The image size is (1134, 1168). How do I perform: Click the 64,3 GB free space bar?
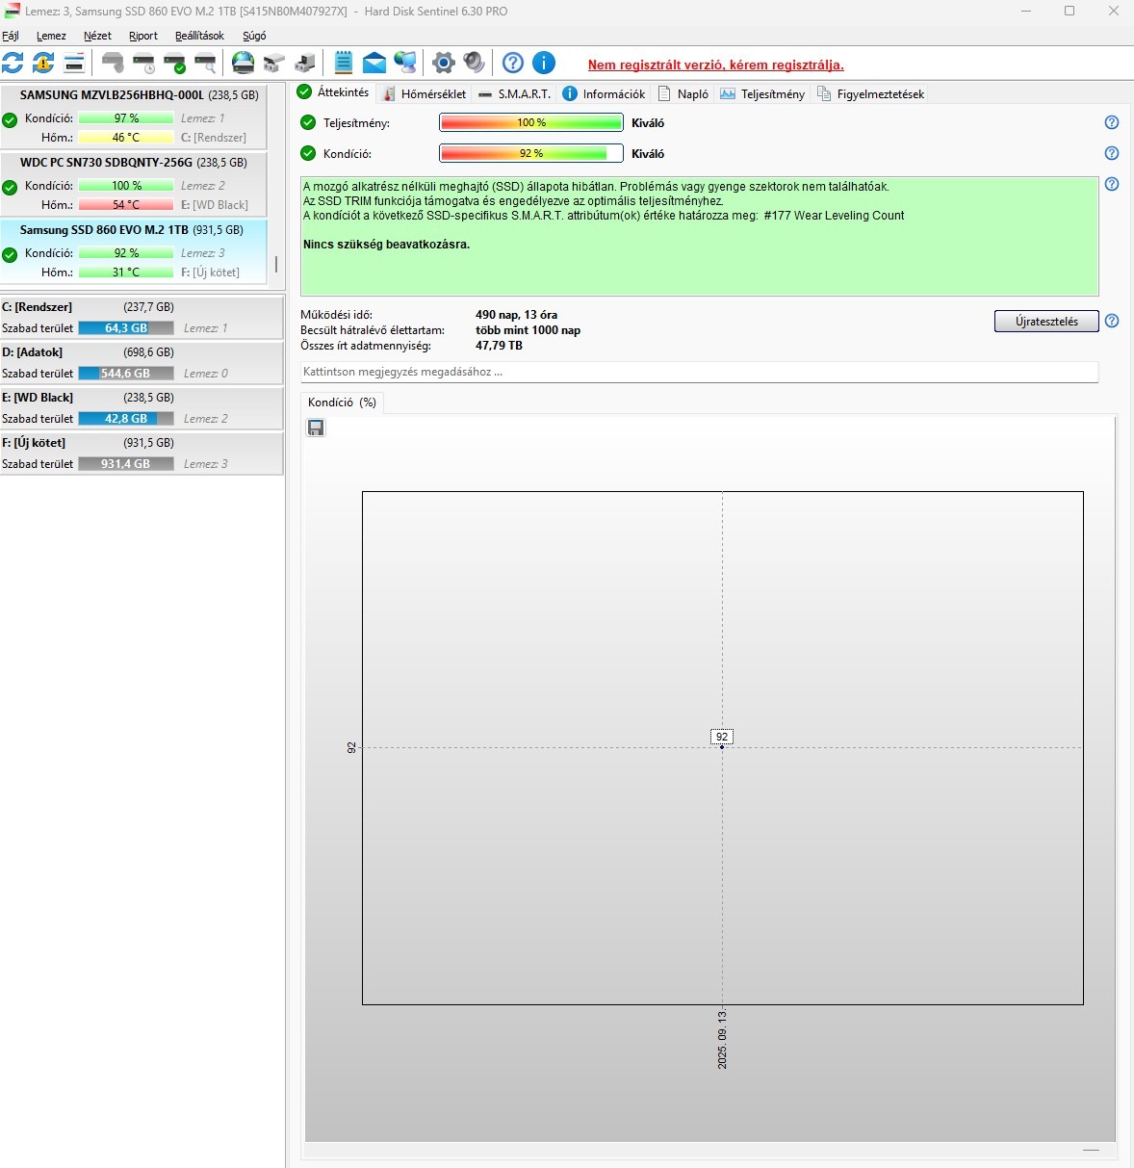pyautogui.click(x=126, y=328)
